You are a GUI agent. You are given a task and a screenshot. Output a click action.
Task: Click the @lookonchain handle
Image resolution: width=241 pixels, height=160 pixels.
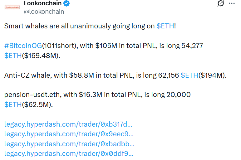44,12
